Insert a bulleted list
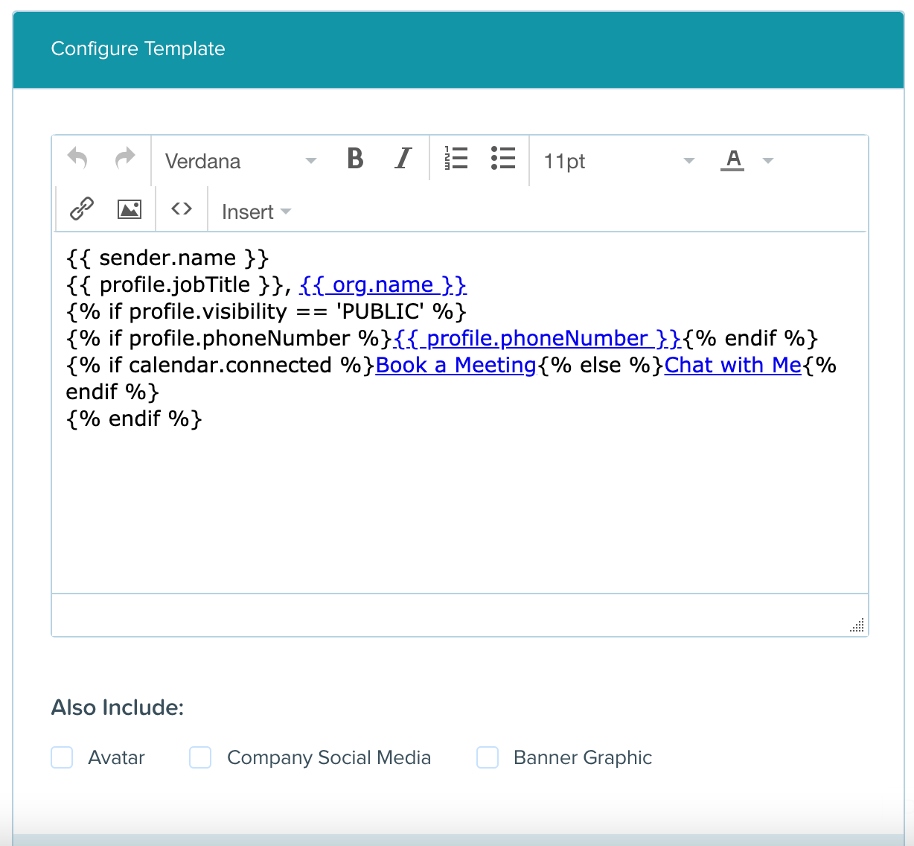The width and height of the screenshot is (914, 846). tap(503, 159)
